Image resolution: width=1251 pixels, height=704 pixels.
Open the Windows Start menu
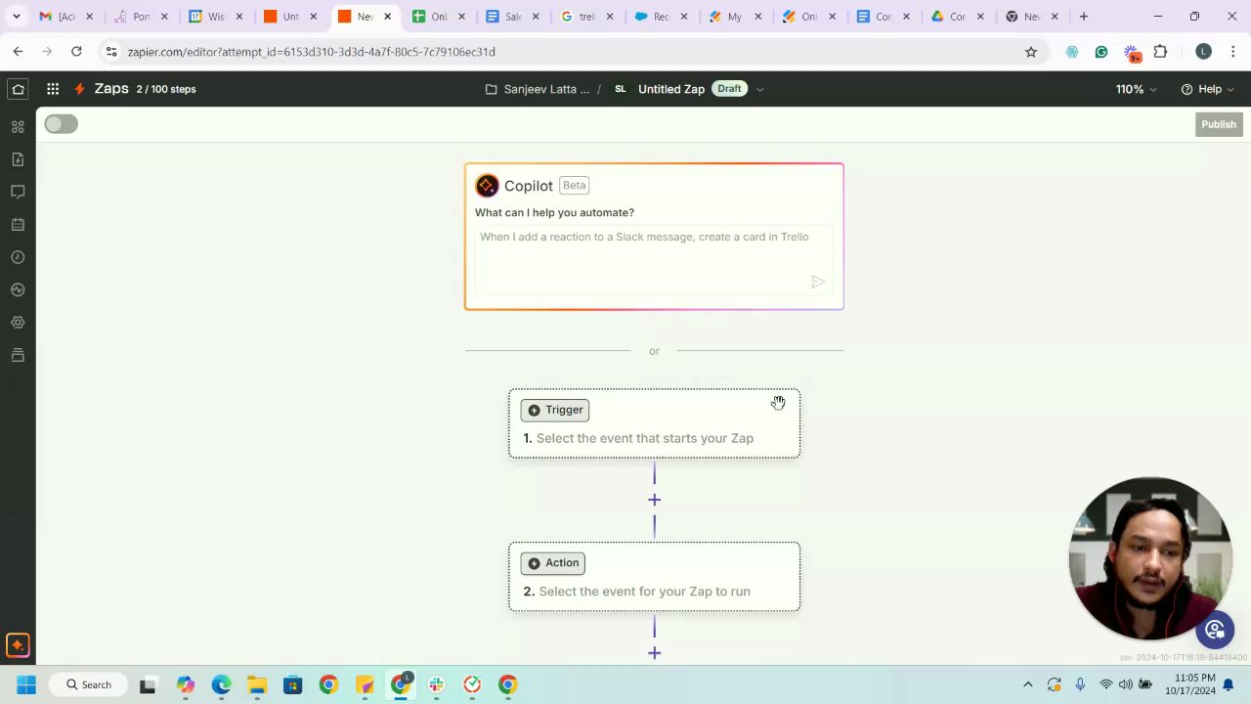point(26,684)
